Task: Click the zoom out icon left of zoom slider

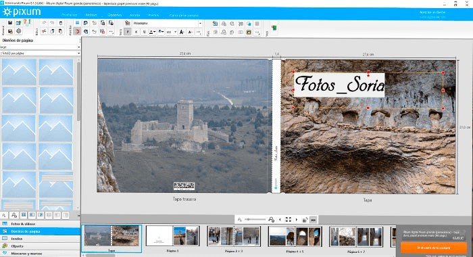Action: pyautogui.click(x=239, y=220)
